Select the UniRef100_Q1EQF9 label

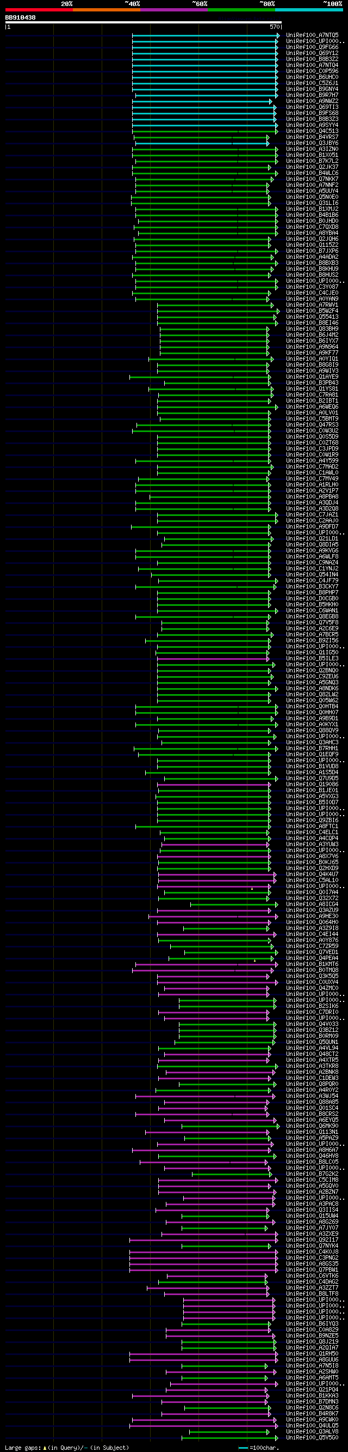(x=312, y=755)
